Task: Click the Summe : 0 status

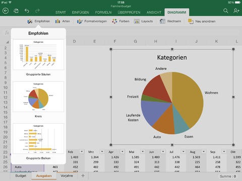Action: click(x=228, y=176)
